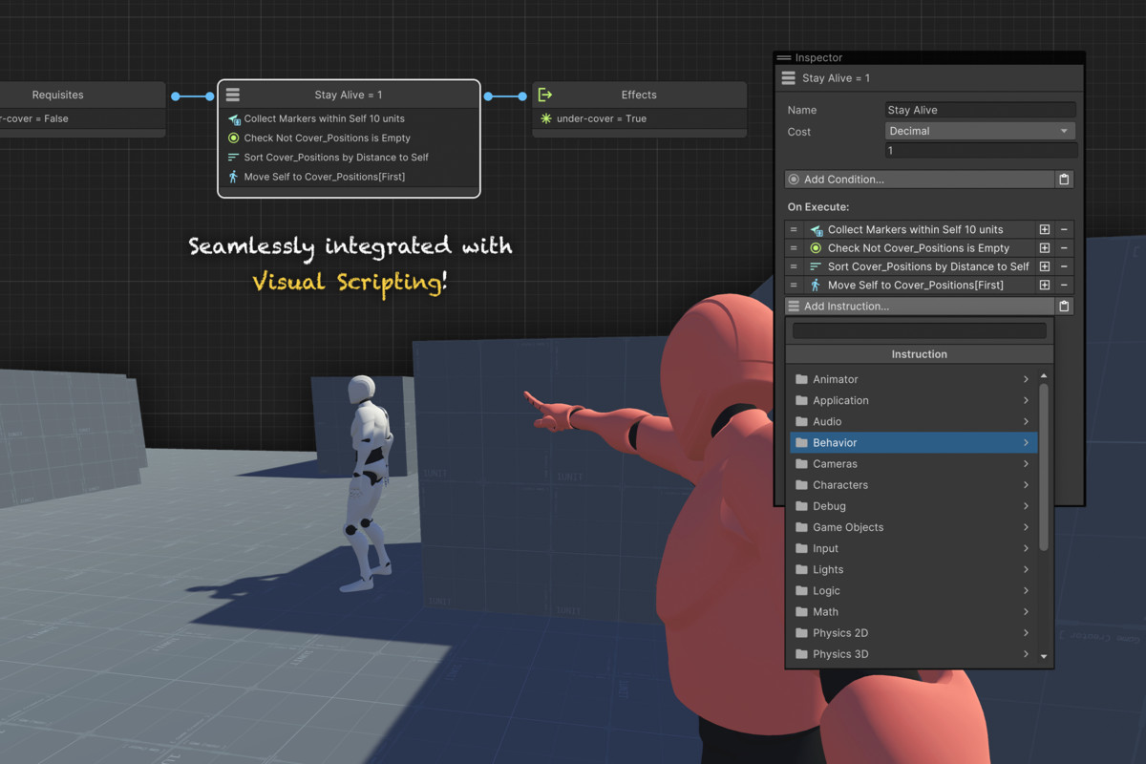Click drag handle of Sort Cover_Positions row
The image size is (1146, 764).
pyautogui.click(x=794, y=266)
